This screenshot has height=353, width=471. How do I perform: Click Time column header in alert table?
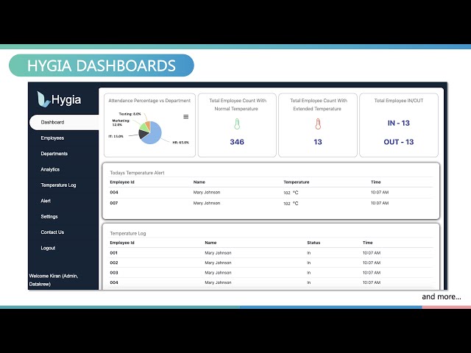click(x=376, y=182)
